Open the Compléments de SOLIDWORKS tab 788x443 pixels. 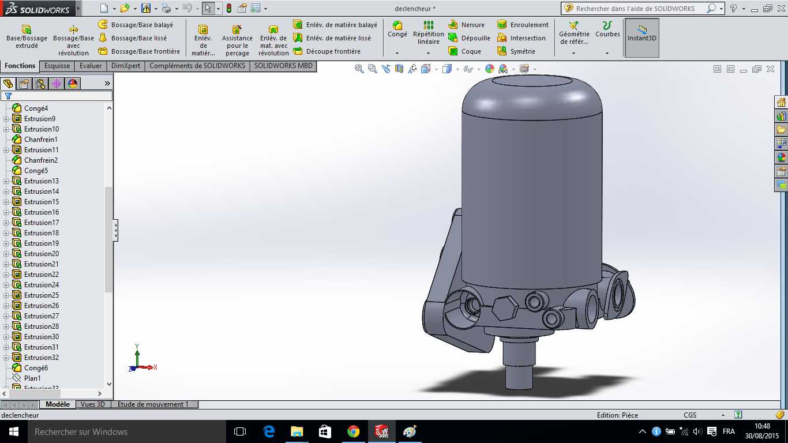pyautogui.click(x=197, y=66)
